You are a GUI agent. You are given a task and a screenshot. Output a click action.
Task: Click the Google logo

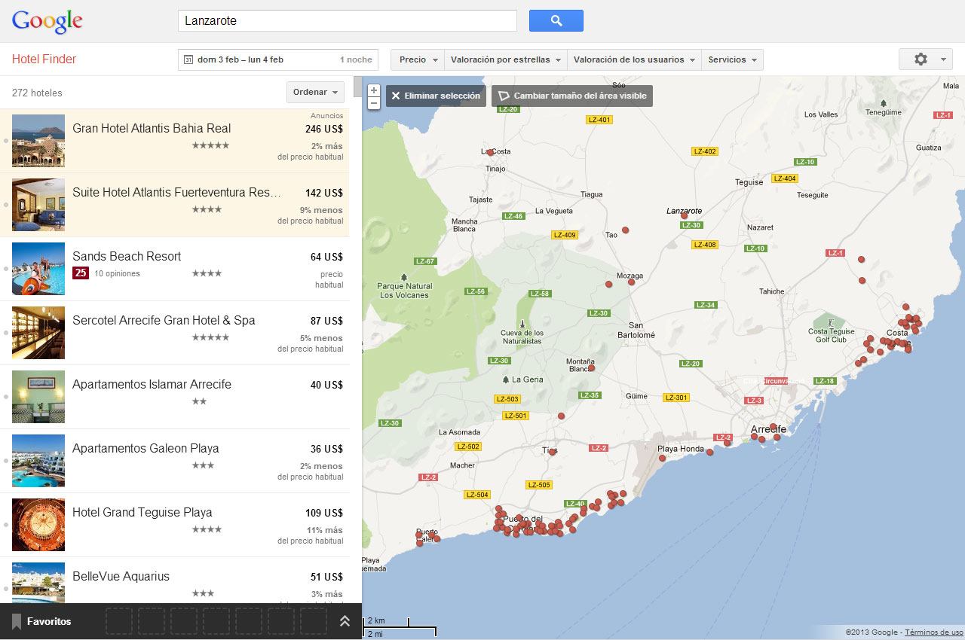point(47,21)
